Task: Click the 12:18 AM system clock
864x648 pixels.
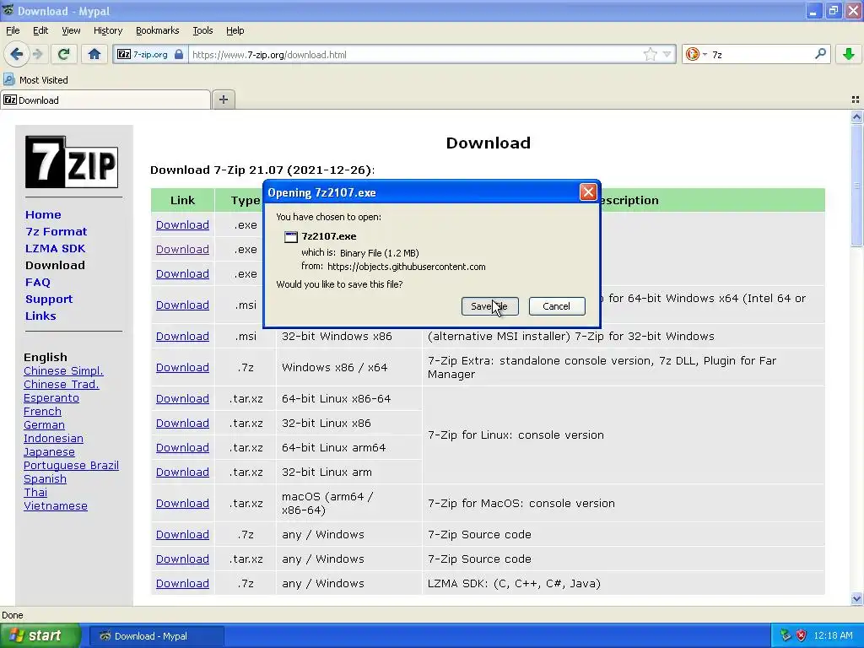Action: tap(833, 635)
